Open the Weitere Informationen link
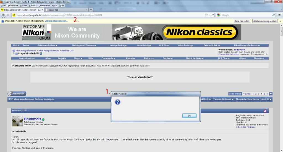 pyautogui.click(x=56, y=21)
